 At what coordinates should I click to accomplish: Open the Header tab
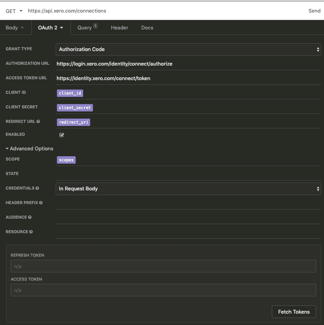click(120, 27)
